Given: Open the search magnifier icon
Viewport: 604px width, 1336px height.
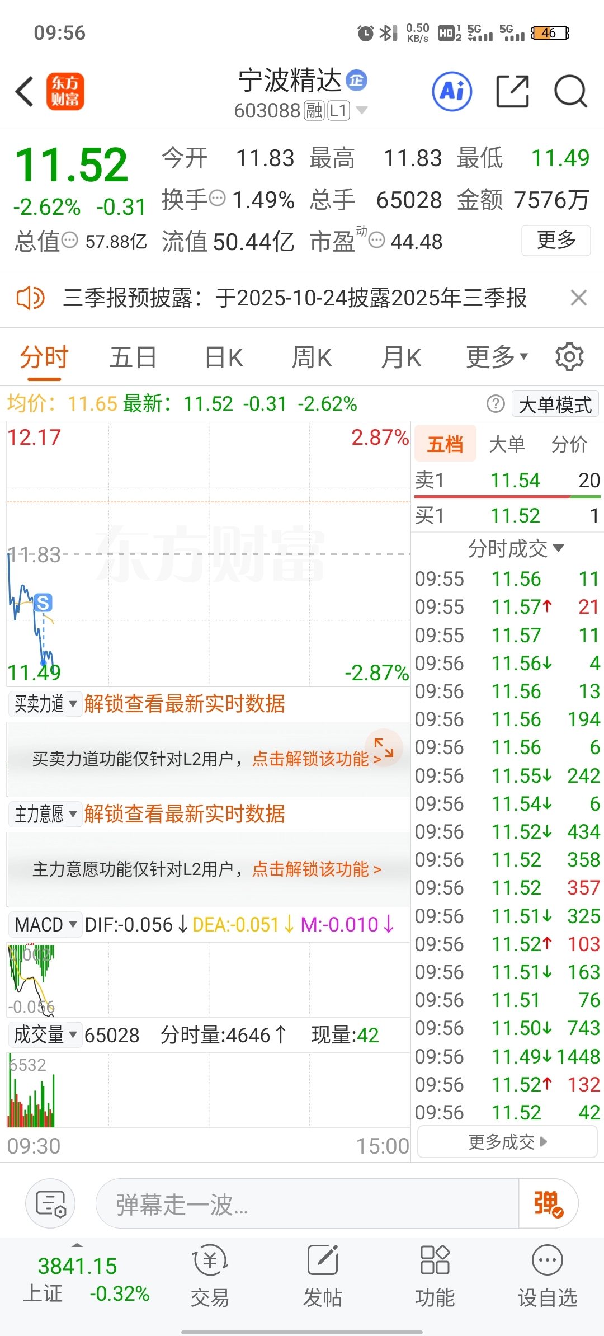Looking at the screenshot, I should tap(570, 91).
